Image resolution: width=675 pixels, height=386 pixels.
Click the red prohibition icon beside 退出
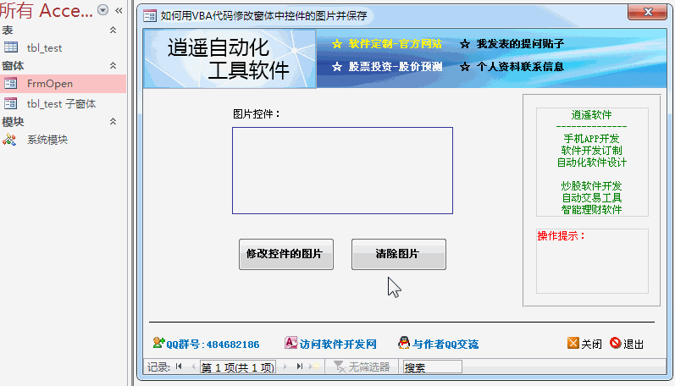coord(616,343)
